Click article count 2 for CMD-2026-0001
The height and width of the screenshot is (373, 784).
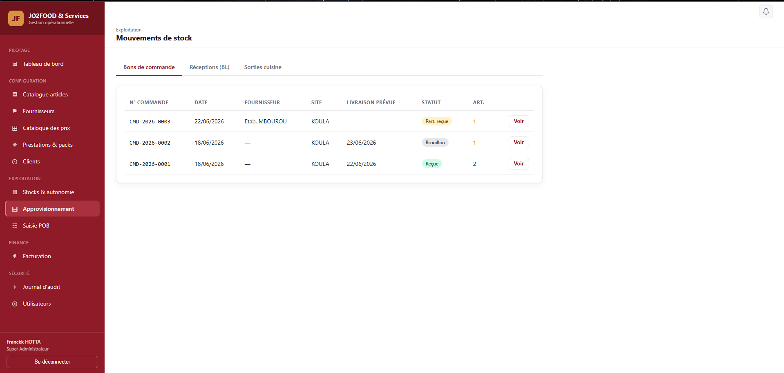[474, 164]
